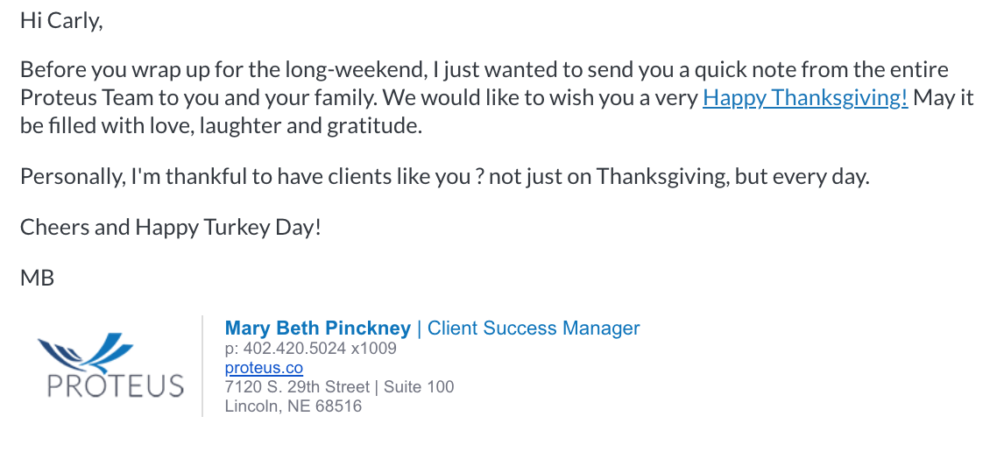Click the Proteus bird logo graphic
Screen dimensions: 1004x473
click(x=85, y=352)
